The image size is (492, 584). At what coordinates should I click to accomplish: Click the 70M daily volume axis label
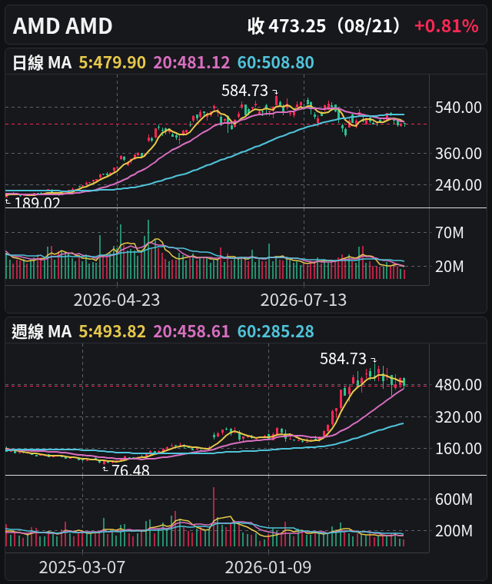click(x=450, y=233)
